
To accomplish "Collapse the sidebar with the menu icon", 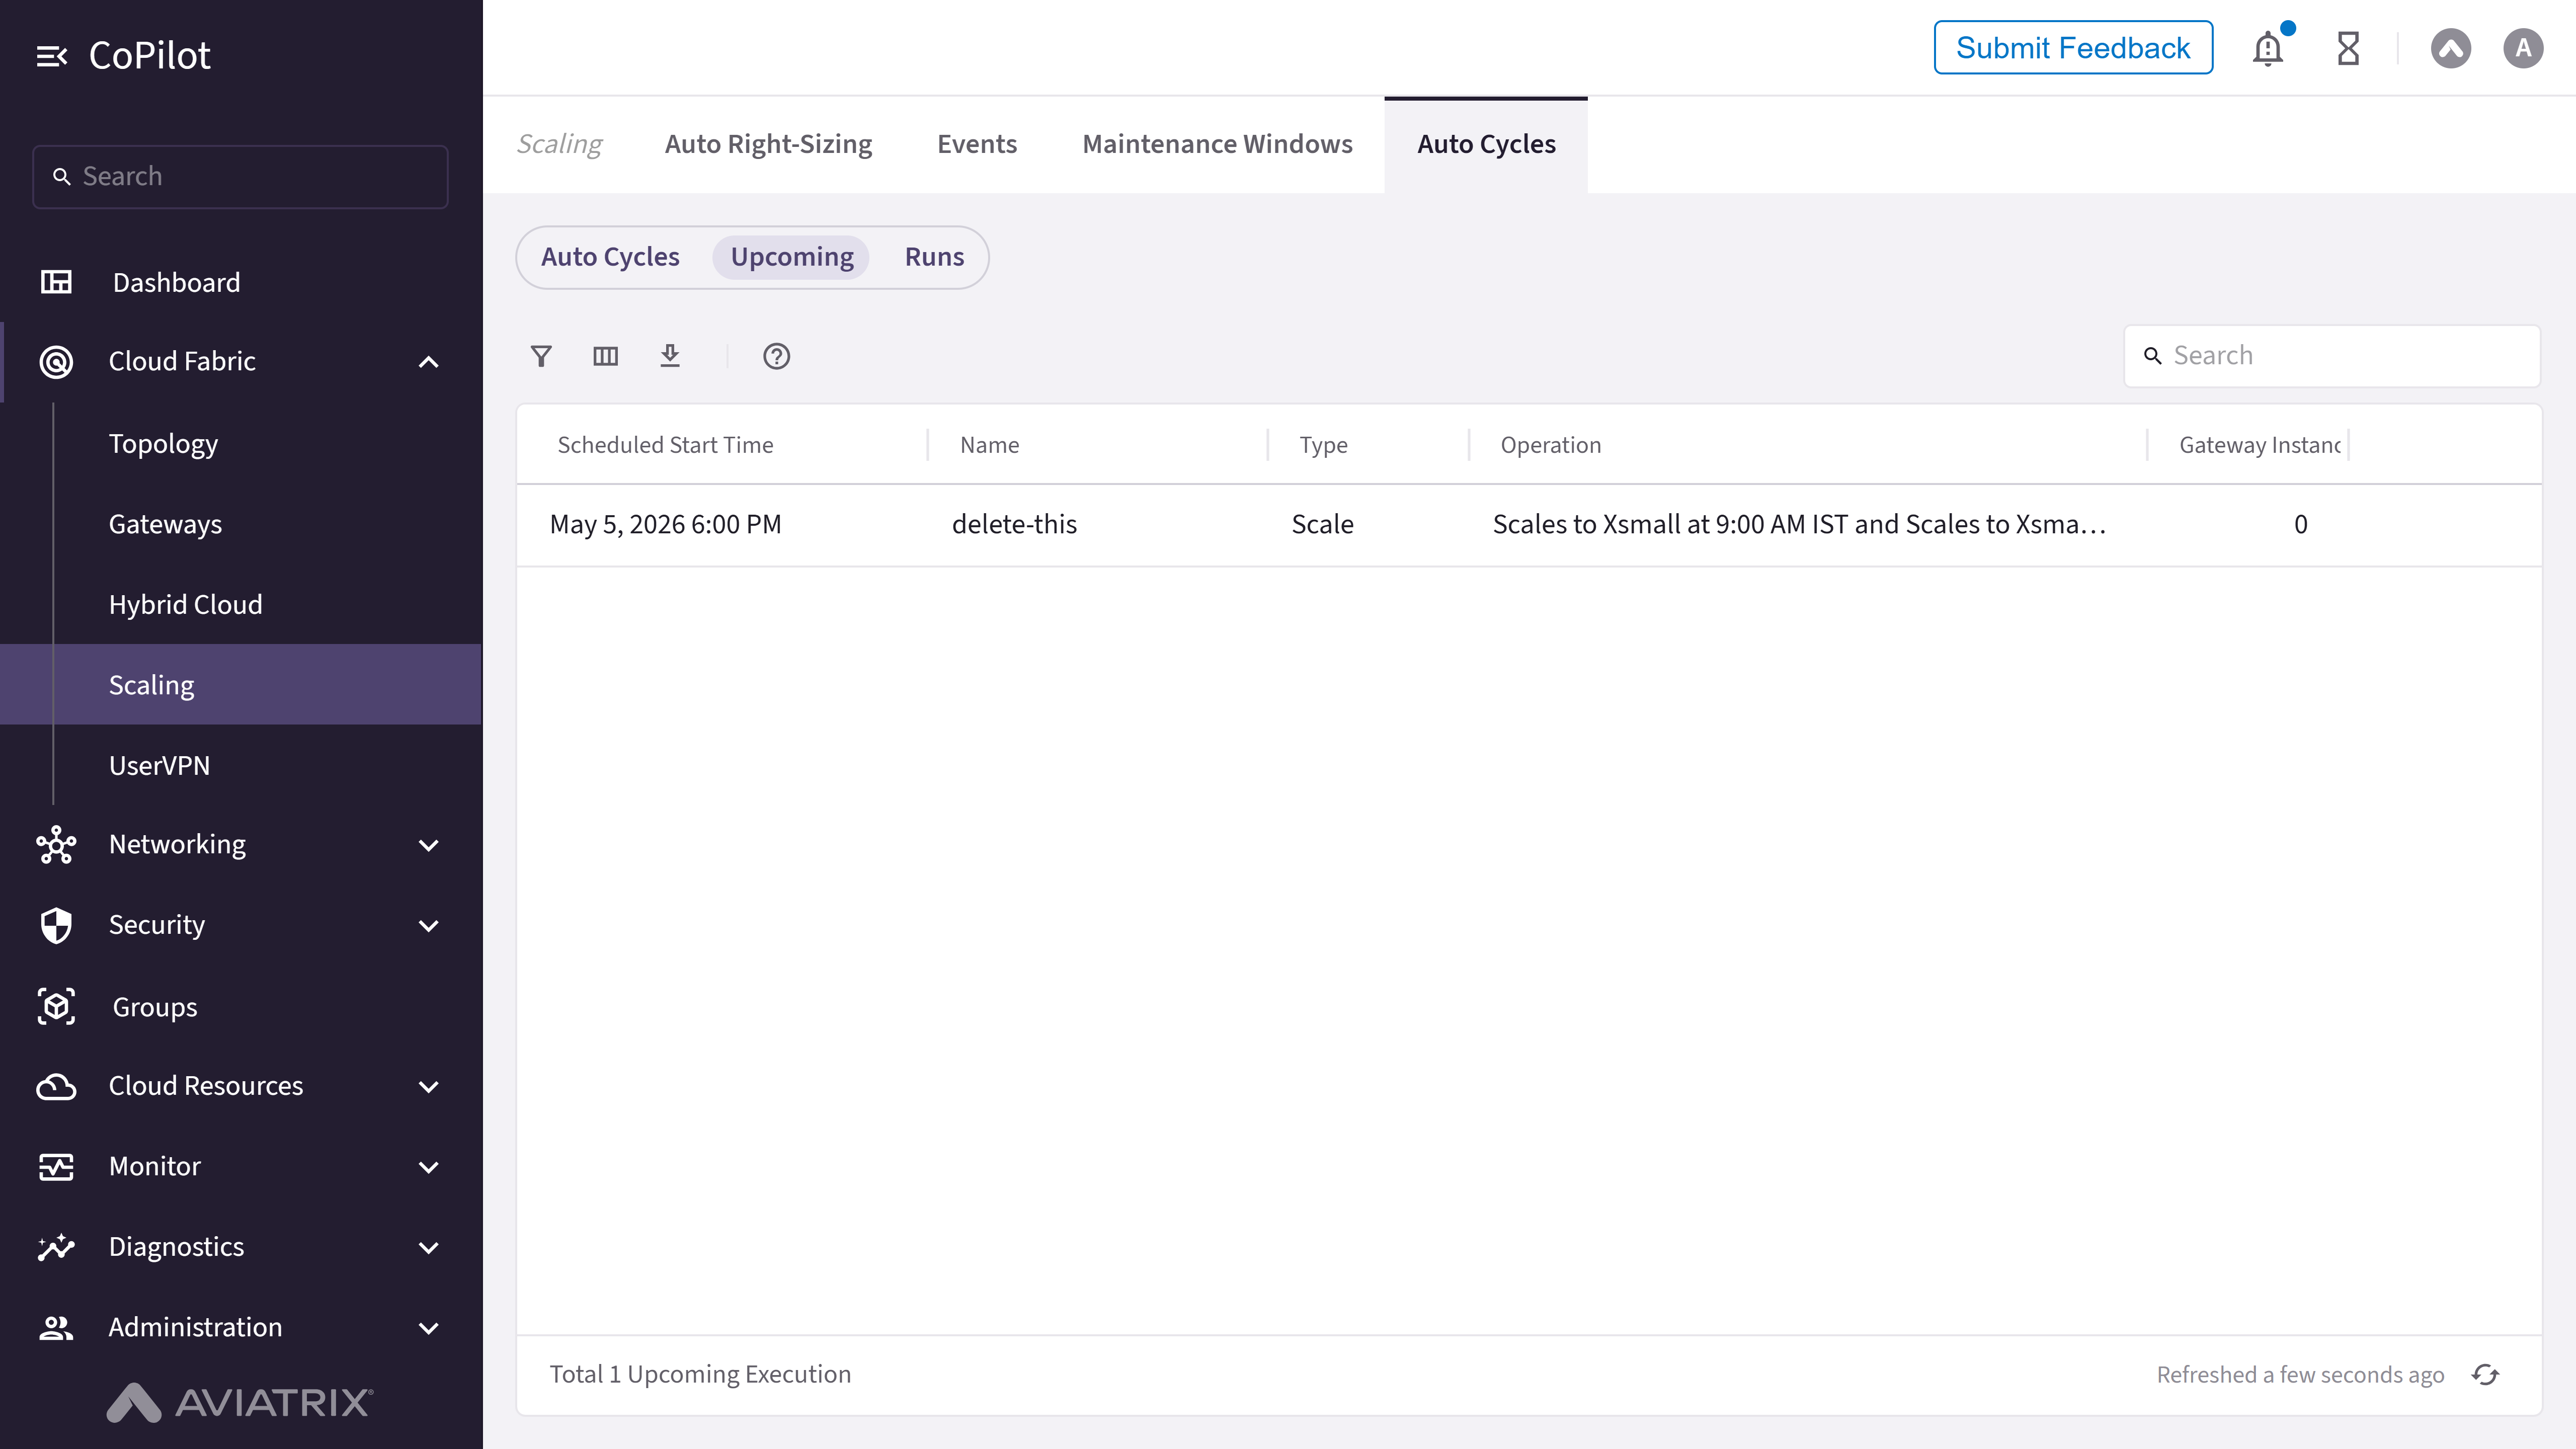I will pyautogui.click(x=52, y=56).
